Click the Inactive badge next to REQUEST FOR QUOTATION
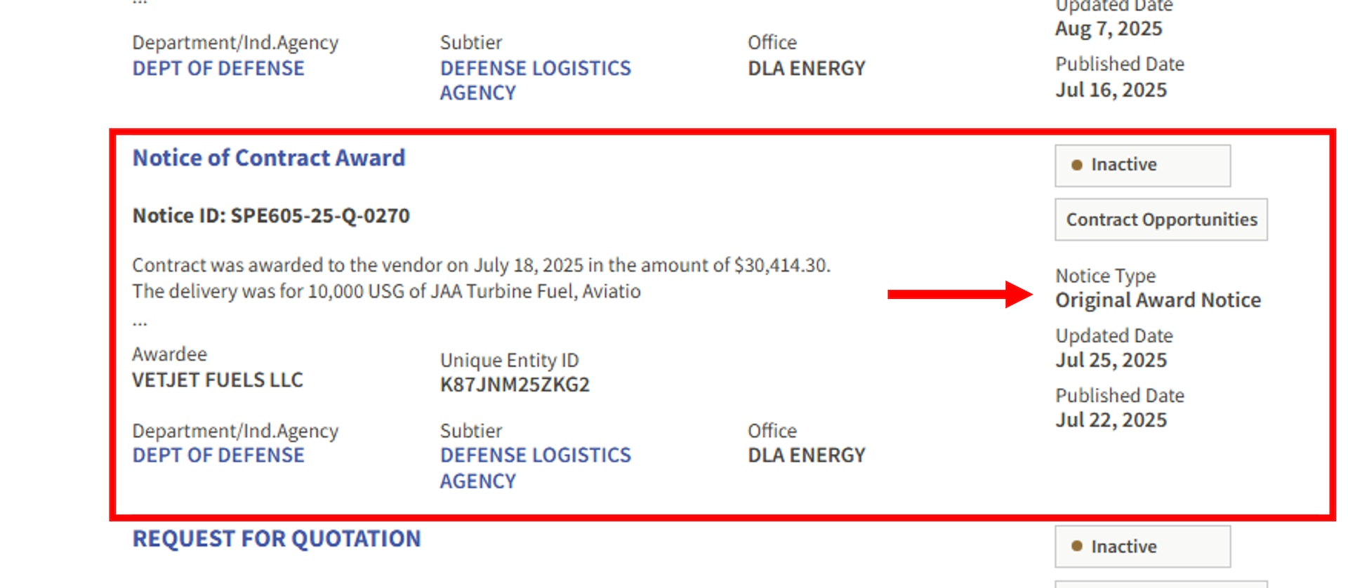Image resolution: width=1348 pixels, height=588 pixels. (x=1142, y=547)
